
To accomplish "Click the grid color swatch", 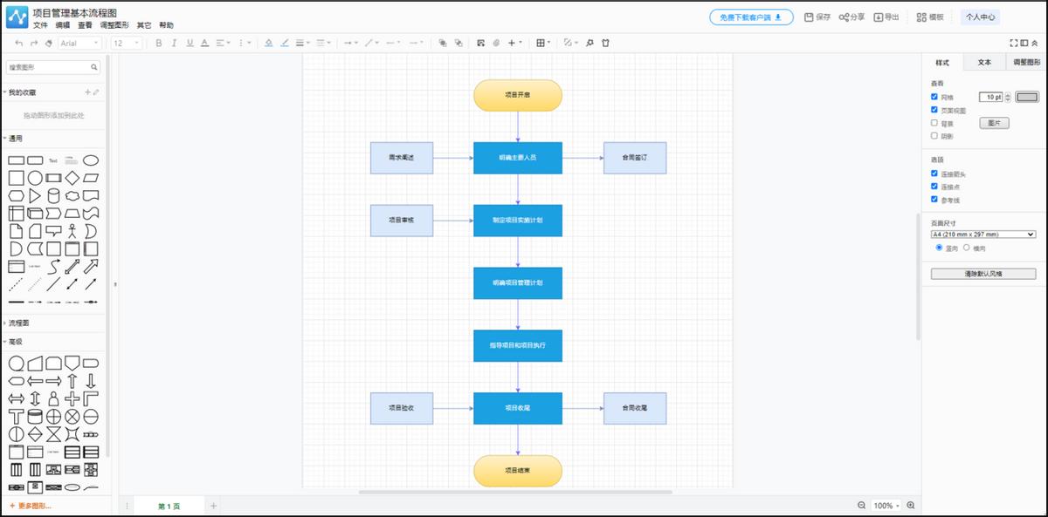I will pos(1028,97).
